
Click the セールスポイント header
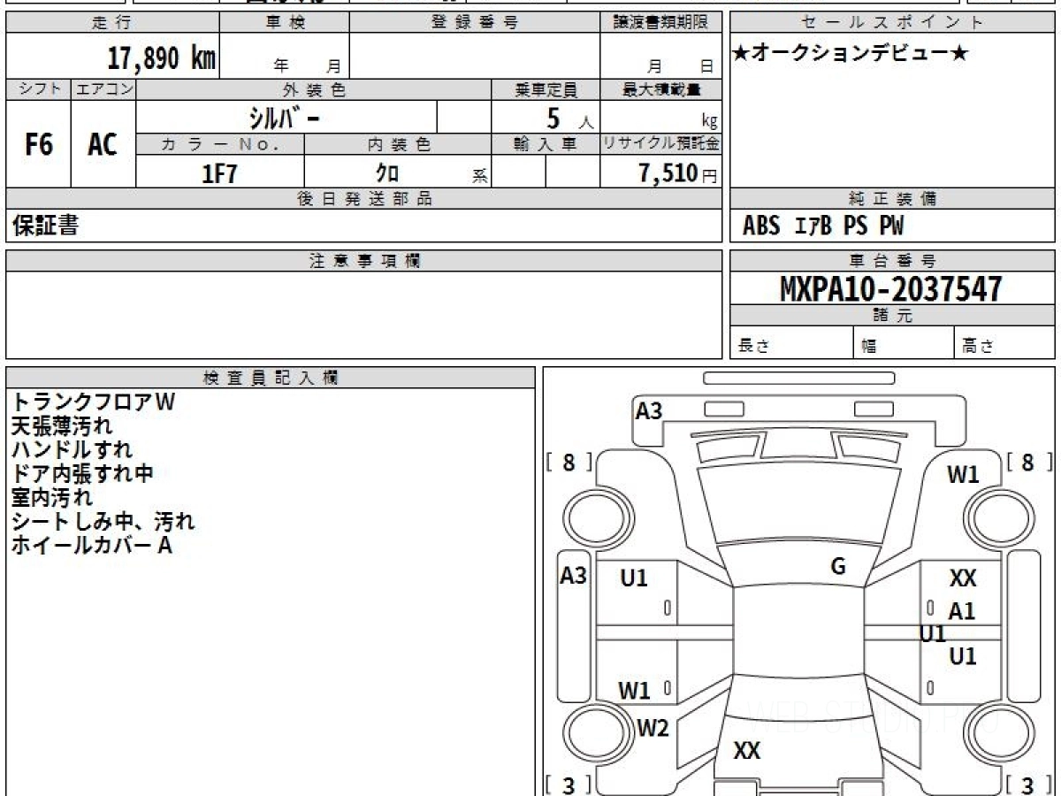coord(892,23)
